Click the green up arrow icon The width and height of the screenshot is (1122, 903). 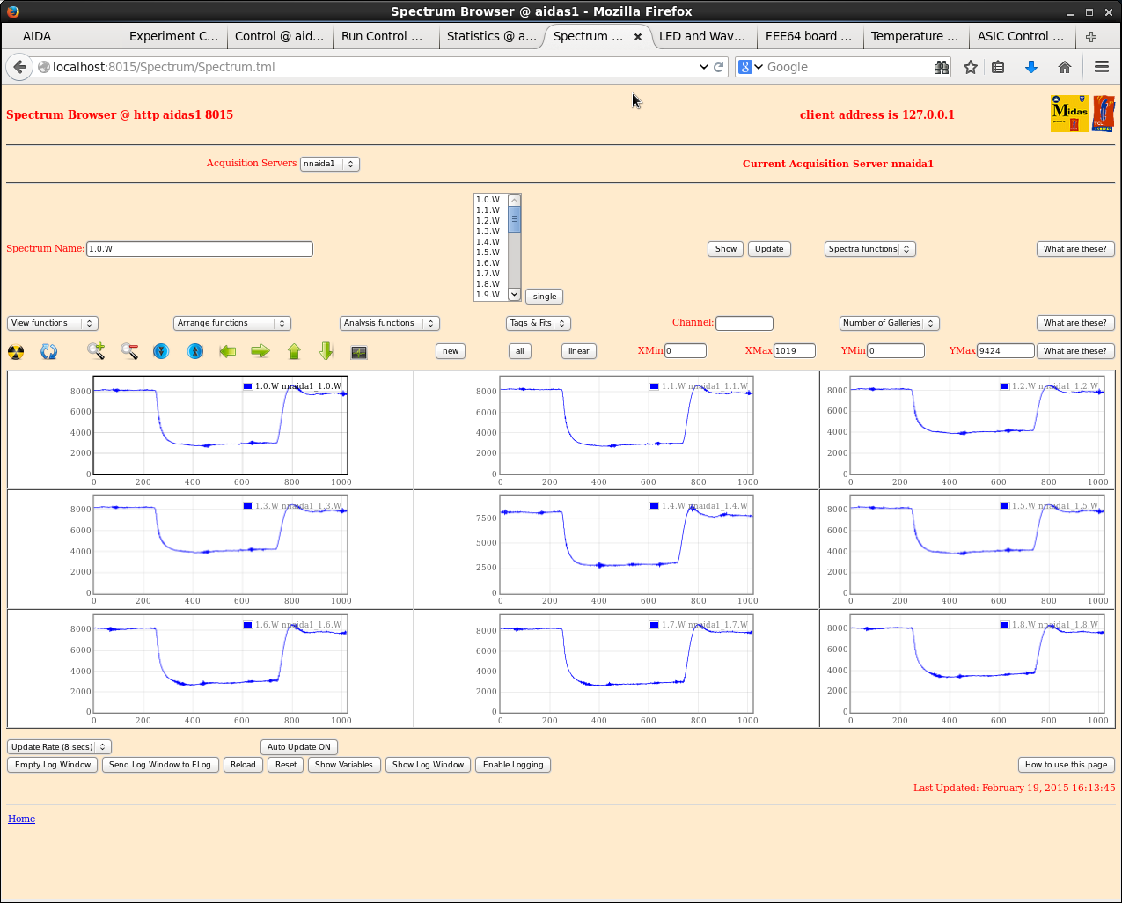294,351
